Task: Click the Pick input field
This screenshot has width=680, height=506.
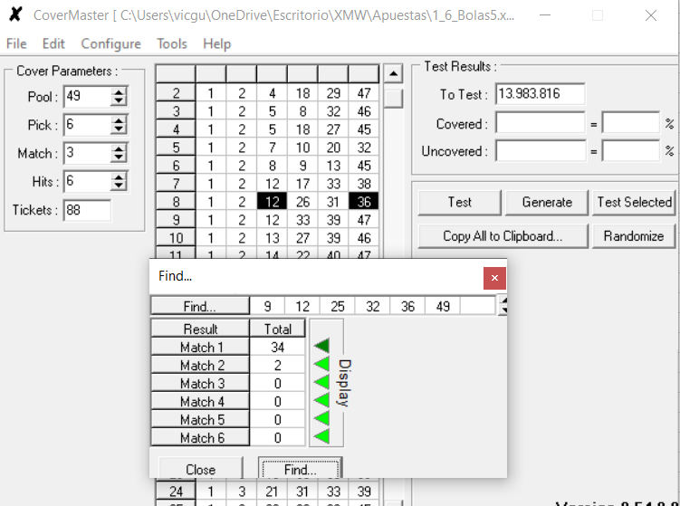Action: 88,125
